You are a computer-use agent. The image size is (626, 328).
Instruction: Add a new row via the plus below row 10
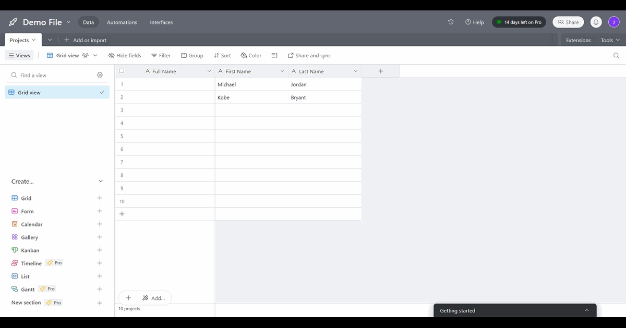(x=122, y=214)
